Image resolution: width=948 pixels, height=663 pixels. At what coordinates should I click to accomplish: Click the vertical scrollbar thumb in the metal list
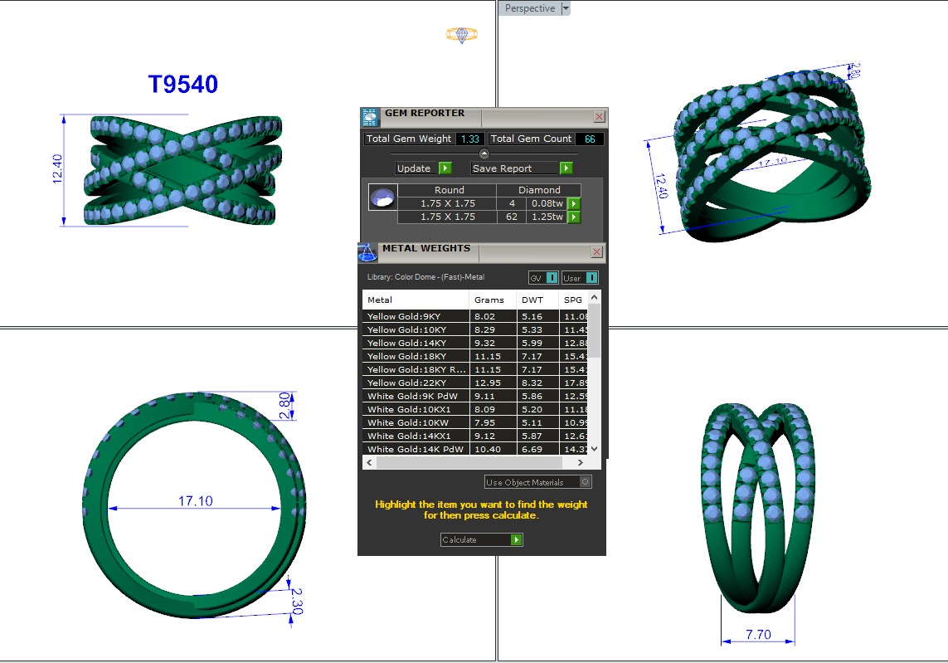[595, 330]
